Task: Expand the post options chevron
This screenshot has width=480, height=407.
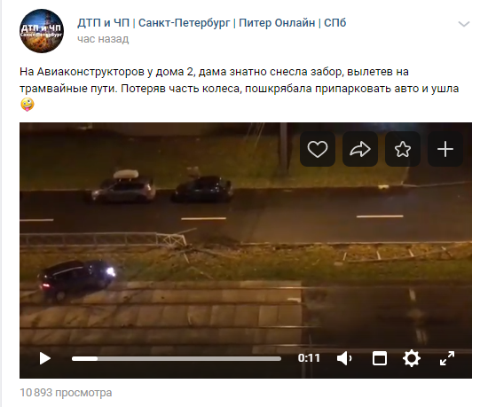Action: click(464, 24)
